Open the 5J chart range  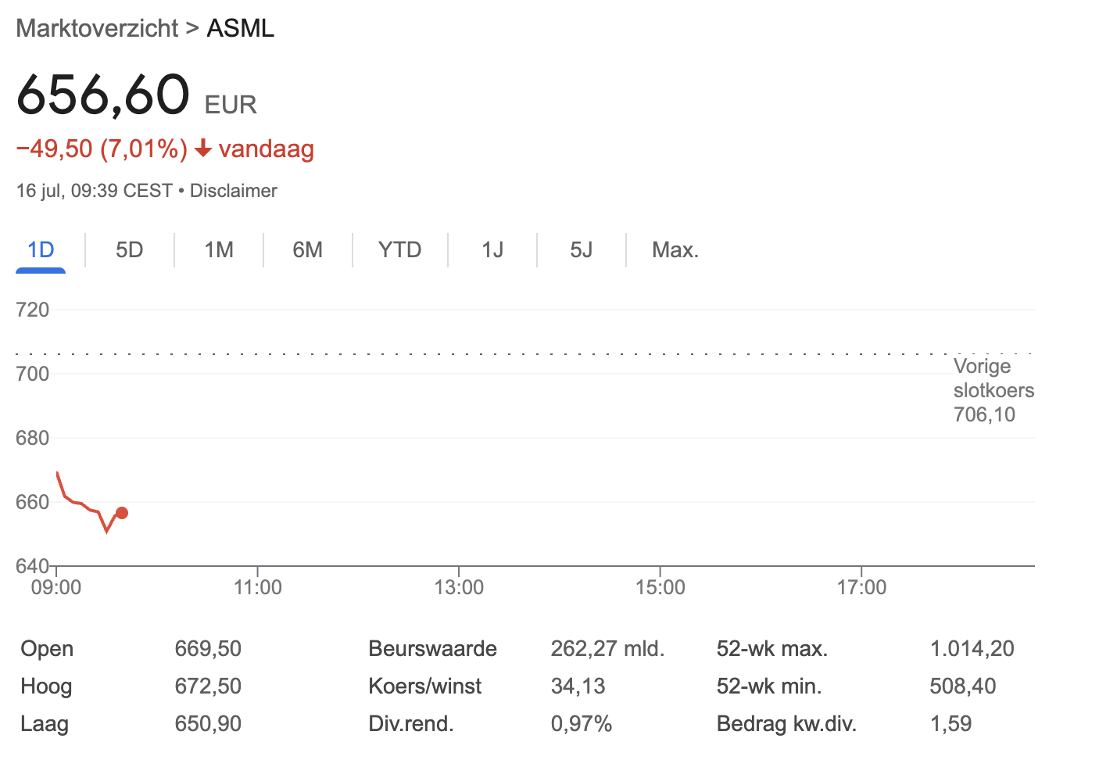click(x=581, y=250)
